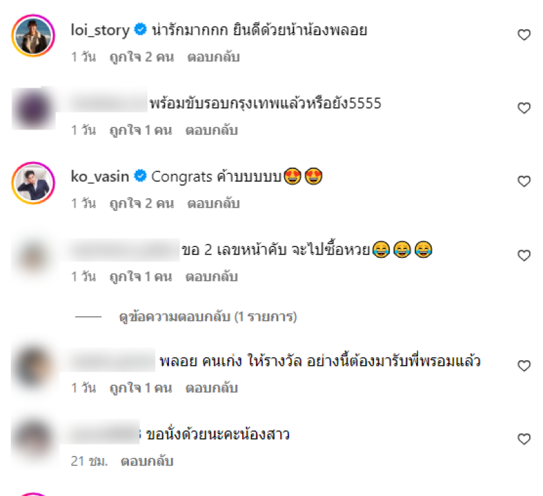
Task: Reply to the 21 ชม. comment
Action: click(147, 461)
